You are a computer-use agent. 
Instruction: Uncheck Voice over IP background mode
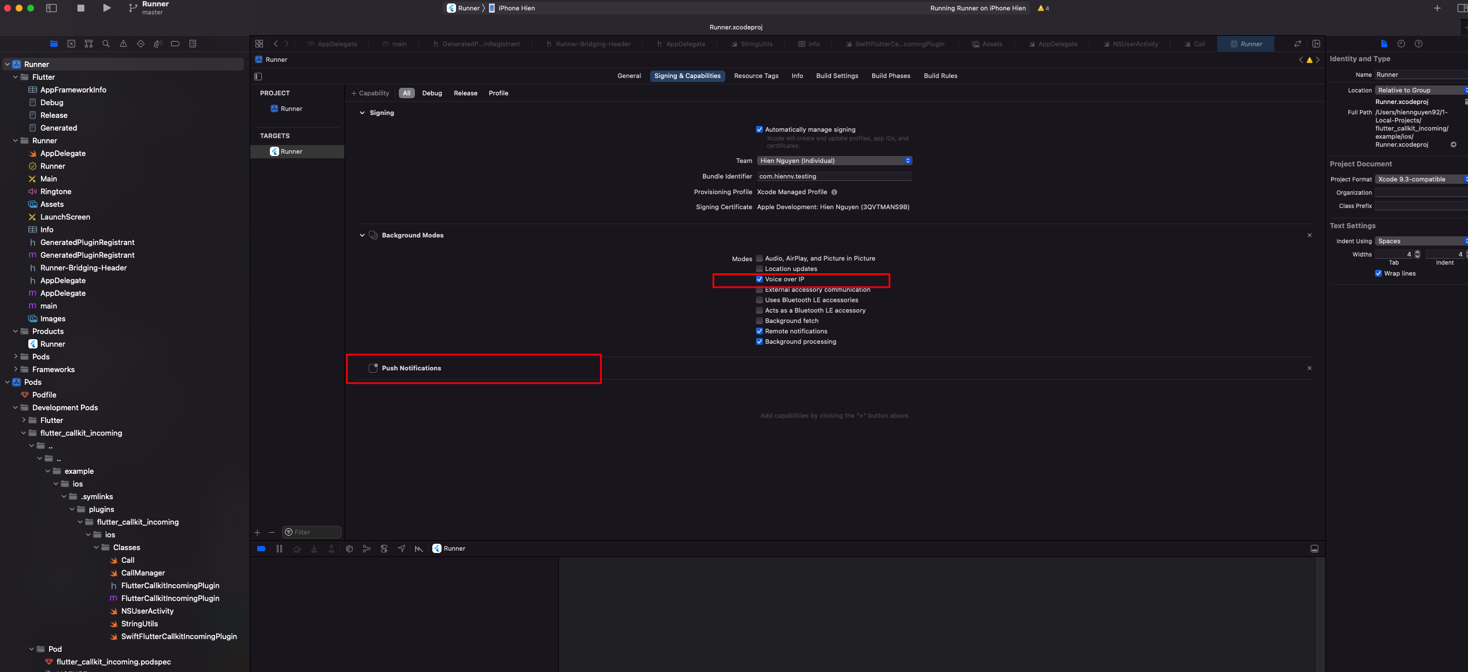(x=759, y=279)
